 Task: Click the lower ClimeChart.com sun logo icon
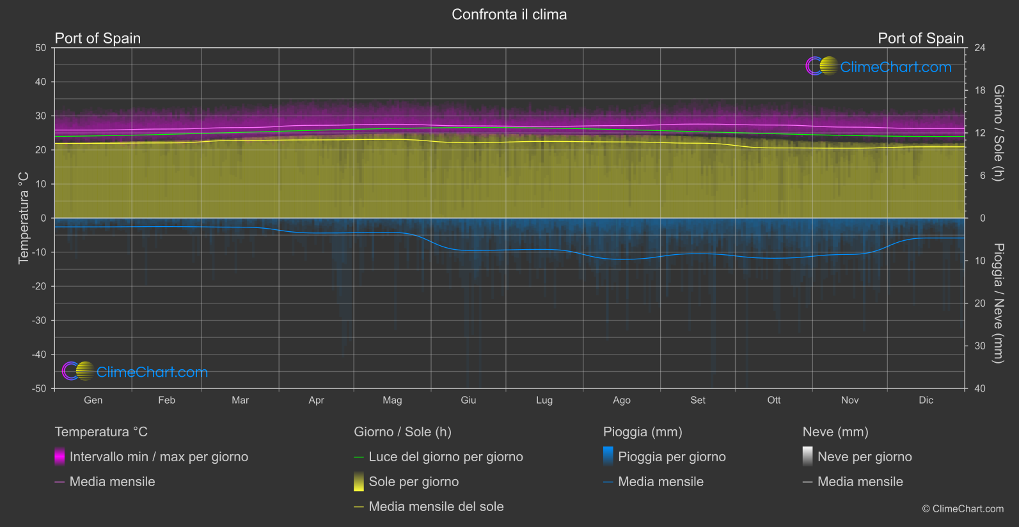pyautogui.click(x=79, y=371)
